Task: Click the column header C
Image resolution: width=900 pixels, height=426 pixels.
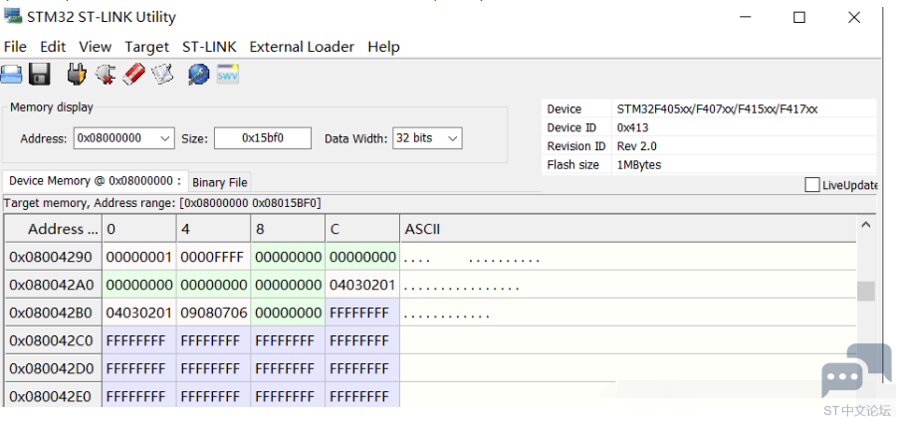Action: coord(362,229)
